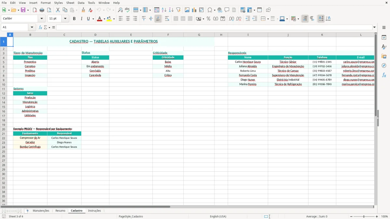
Task: Click zoom in plus button
Action: [377, 216]
